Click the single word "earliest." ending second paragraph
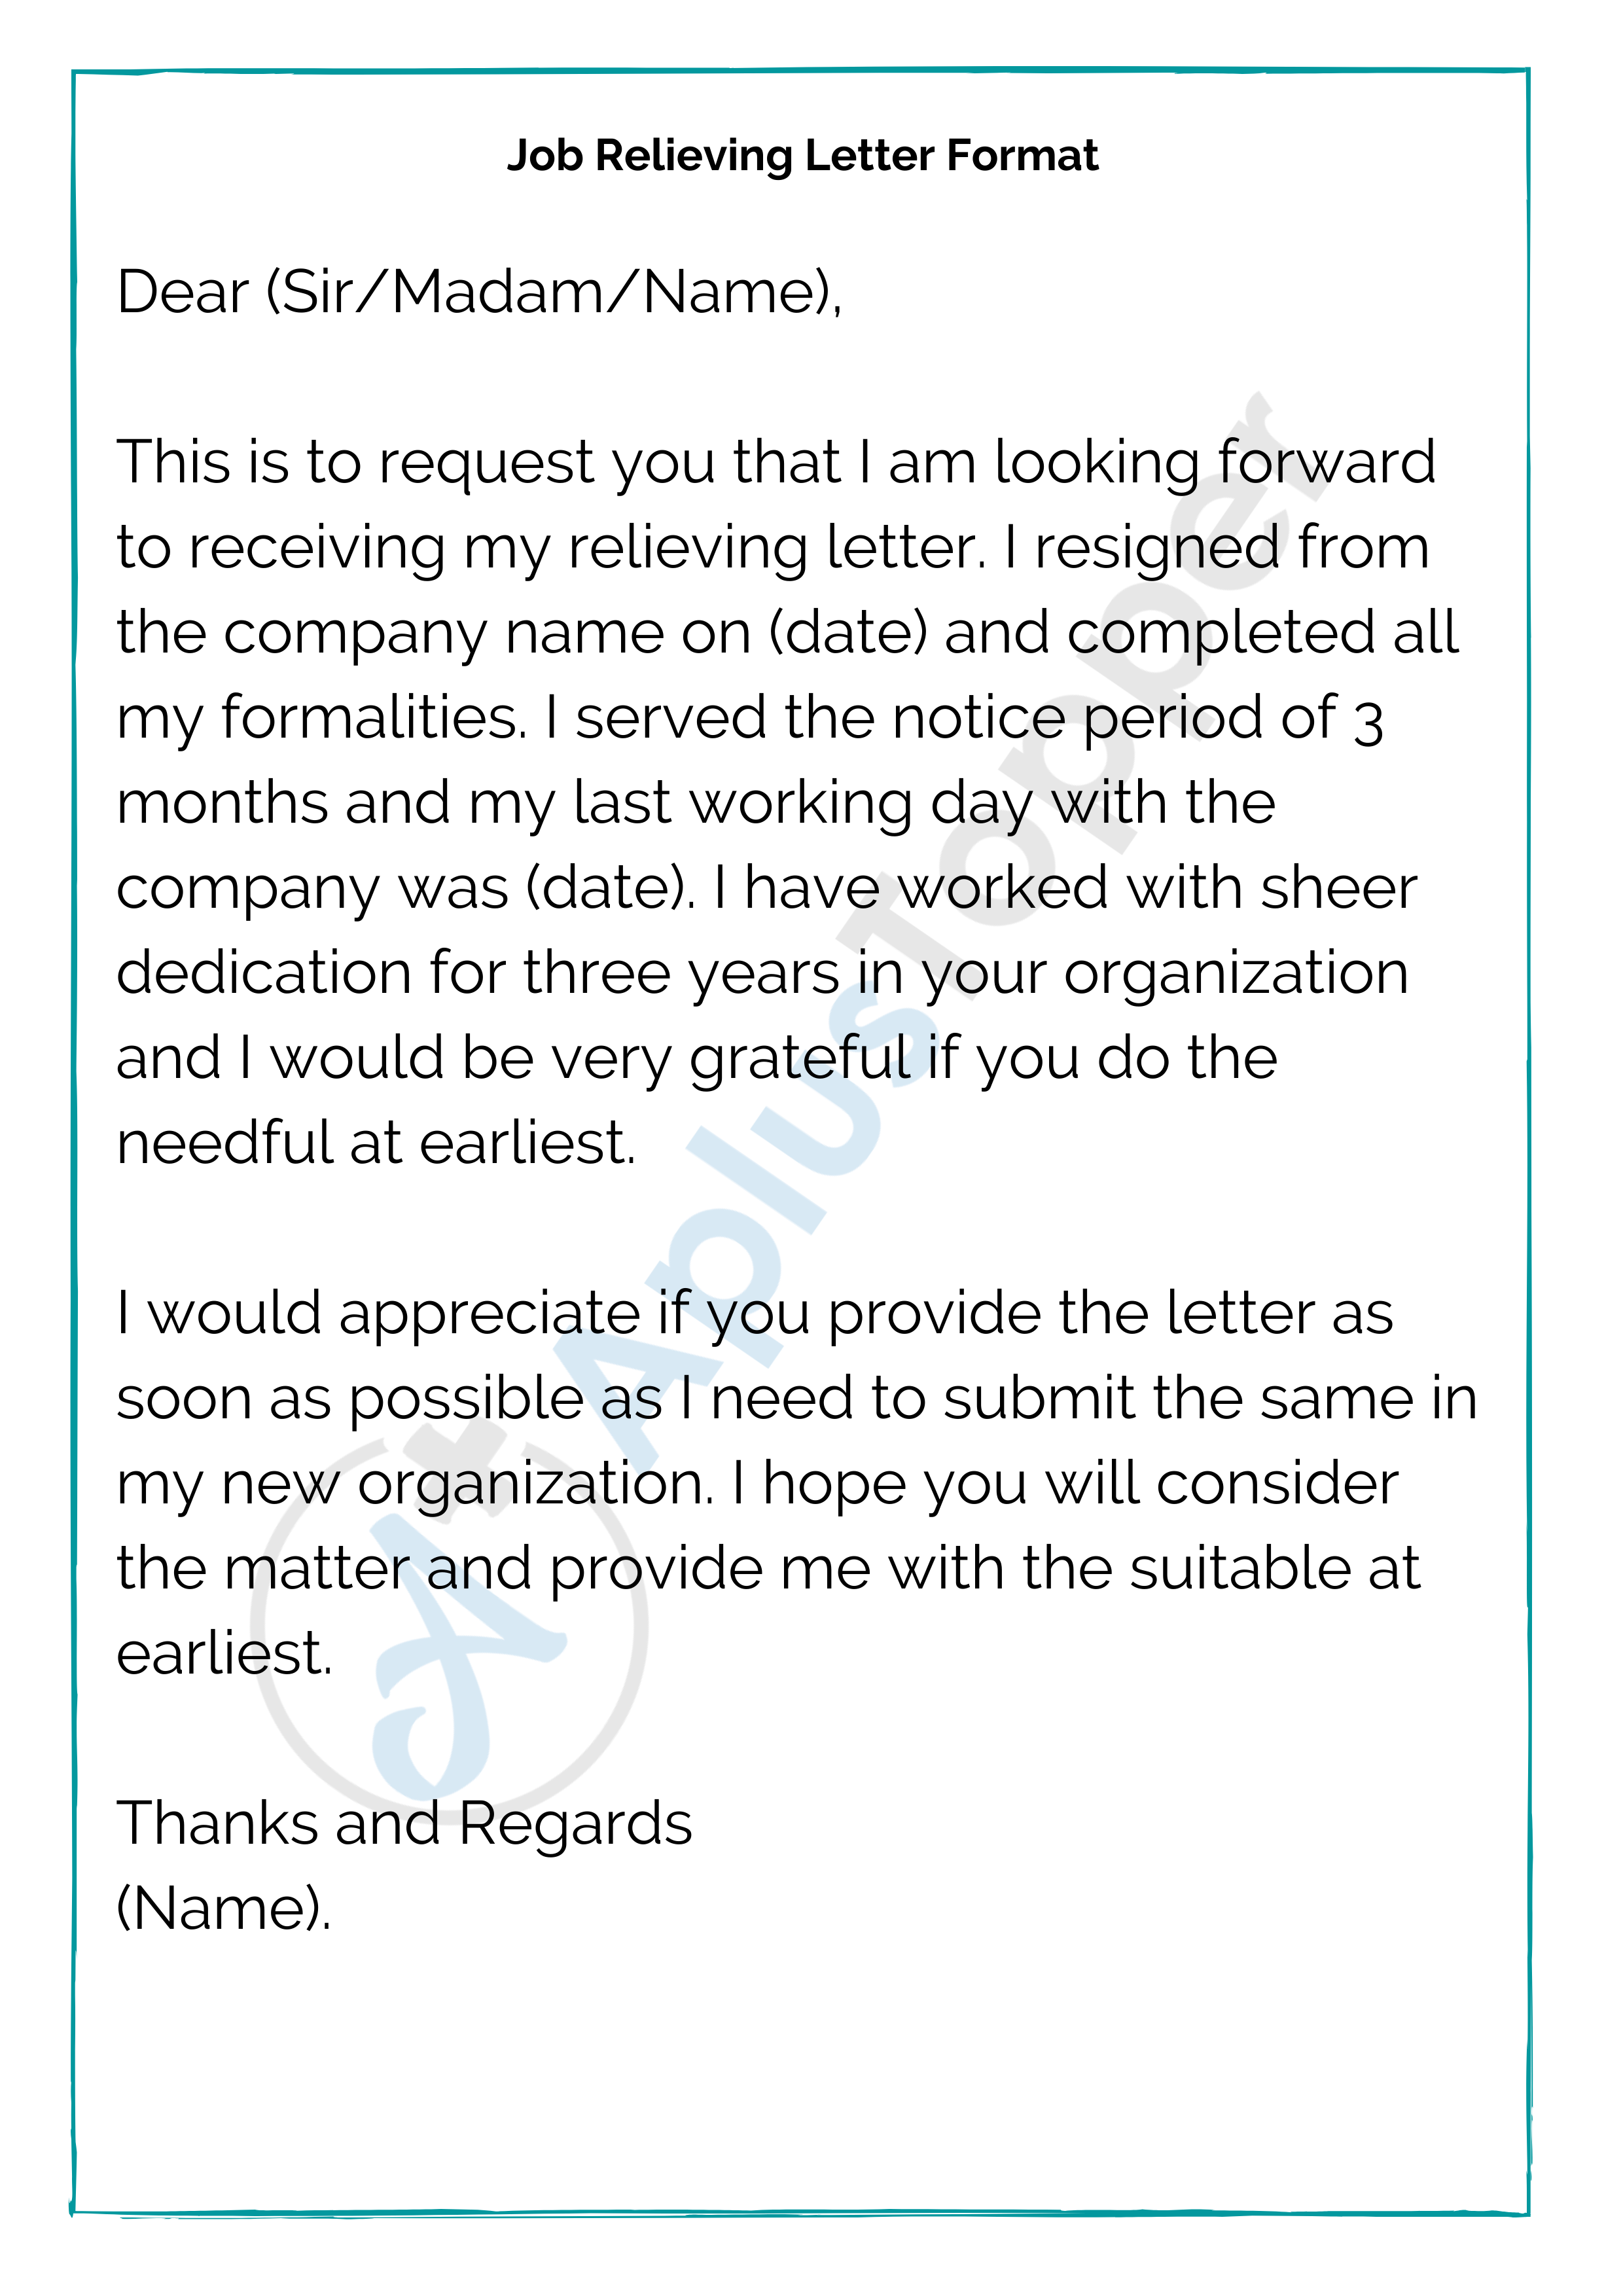 point(224,1655)
